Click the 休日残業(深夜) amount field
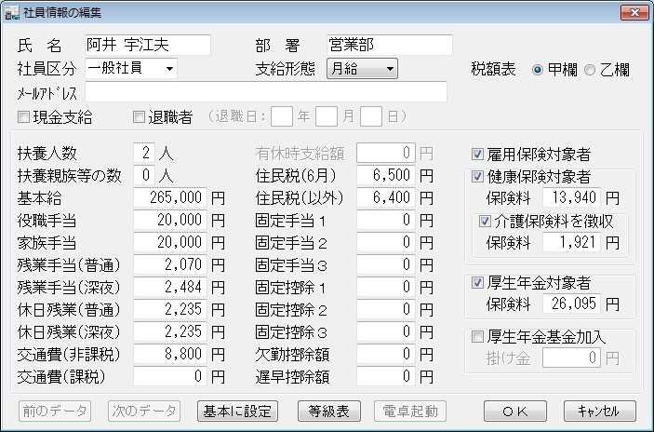 (x=170, y=331)
